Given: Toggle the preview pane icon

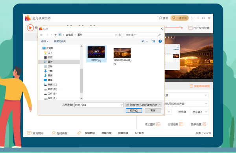Looking at the screenshot, I should tap(153, 41).
